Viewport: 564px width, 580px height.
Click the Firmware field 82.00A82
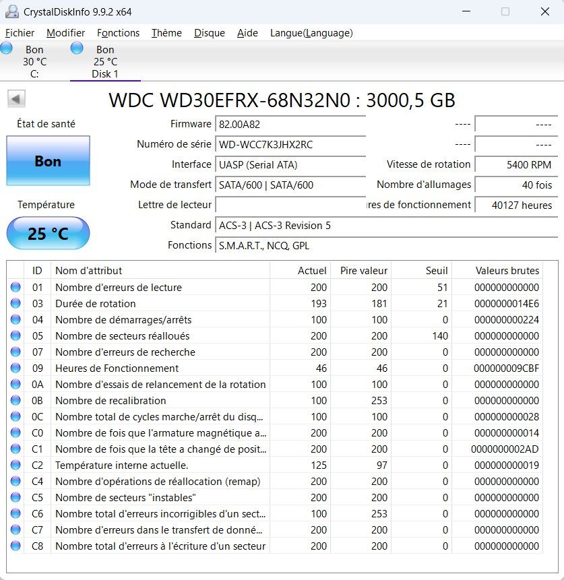point(290,124)
